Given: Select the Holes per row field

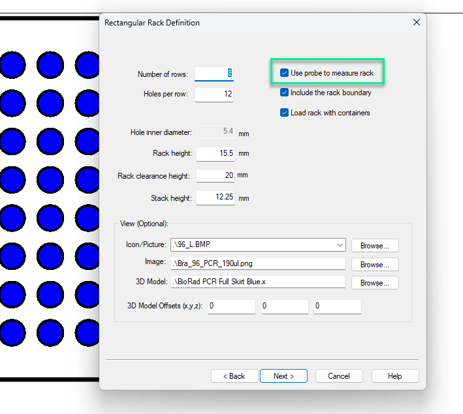Looking at the screenshot, I should pos(214,94).
